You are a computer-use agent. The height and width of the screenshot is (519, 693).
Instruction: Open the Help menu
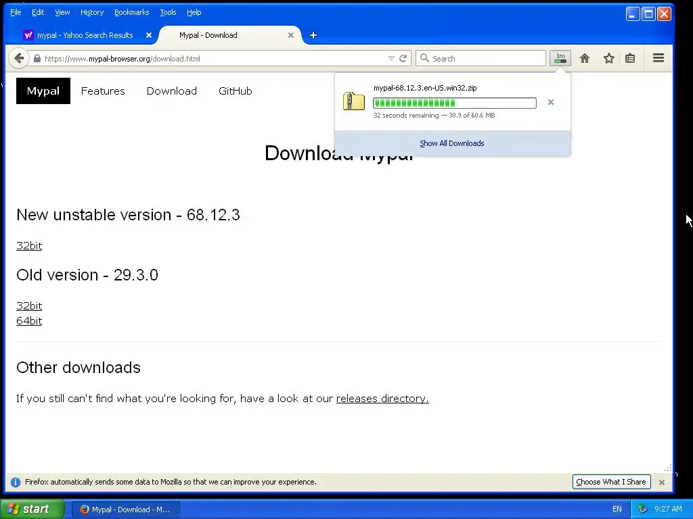coord(194,12)
